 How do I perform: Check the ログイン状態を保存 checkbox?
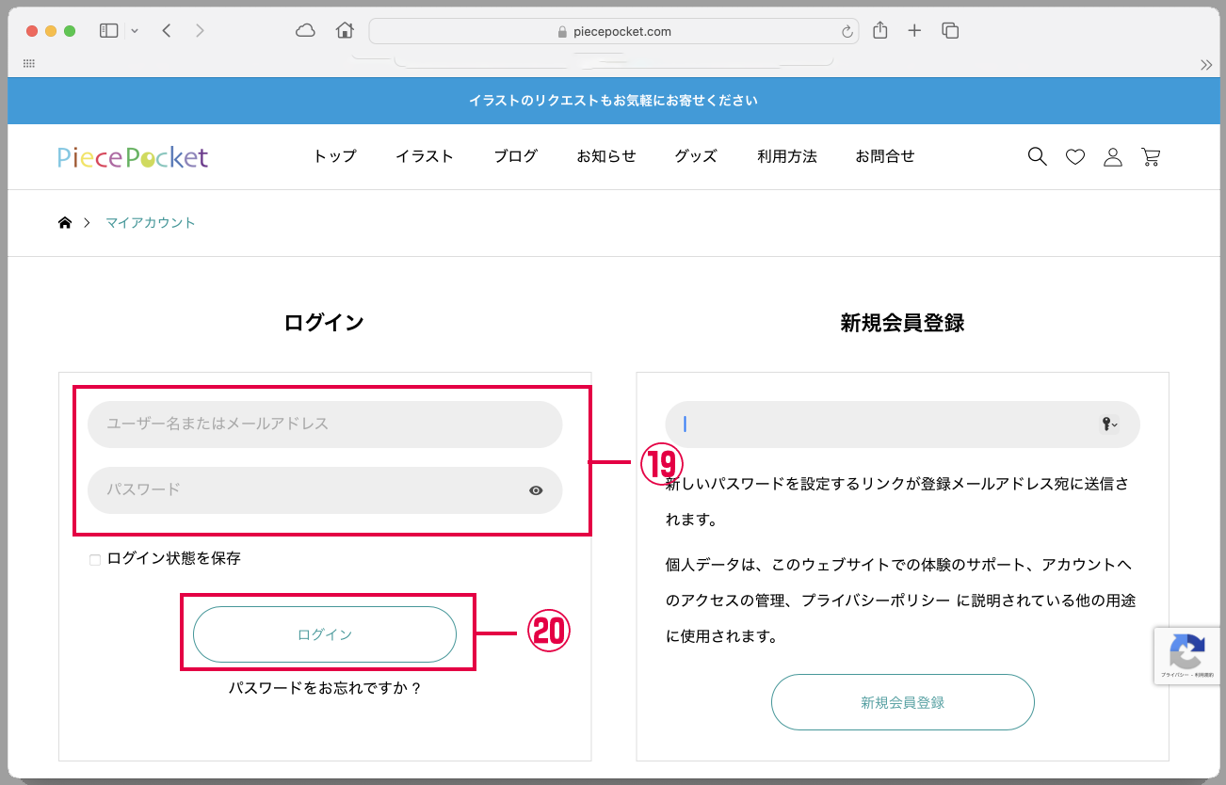(x=95, y=560)
